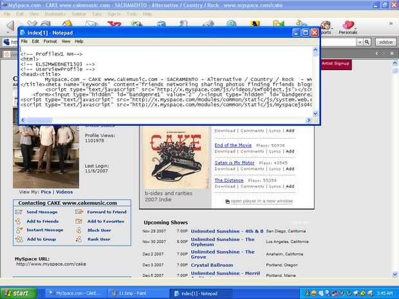Image resolution: width=399 pixels, height=299 pixels.
Task: Go back with the browser back arrow
Action: click(10, 26)
